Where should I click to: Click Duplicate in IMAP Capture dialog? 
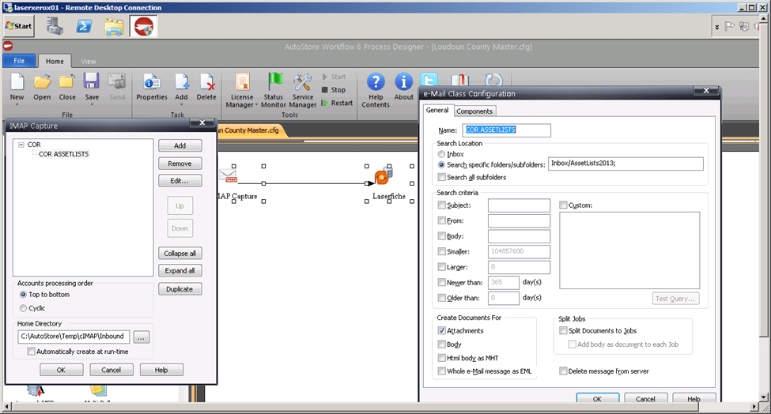[x=180, y=289]
